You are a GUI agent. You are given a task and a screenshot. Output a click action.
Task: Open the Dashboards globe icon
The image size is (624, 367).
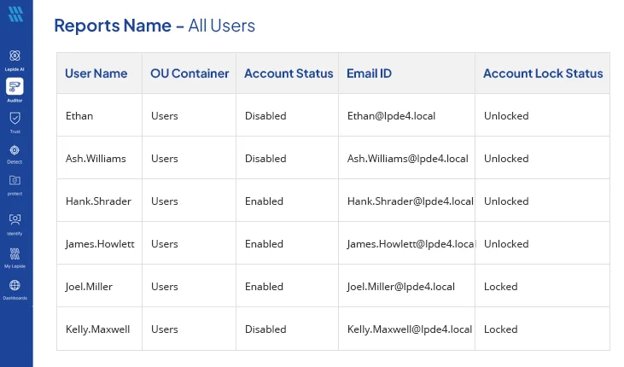(15, 285)
